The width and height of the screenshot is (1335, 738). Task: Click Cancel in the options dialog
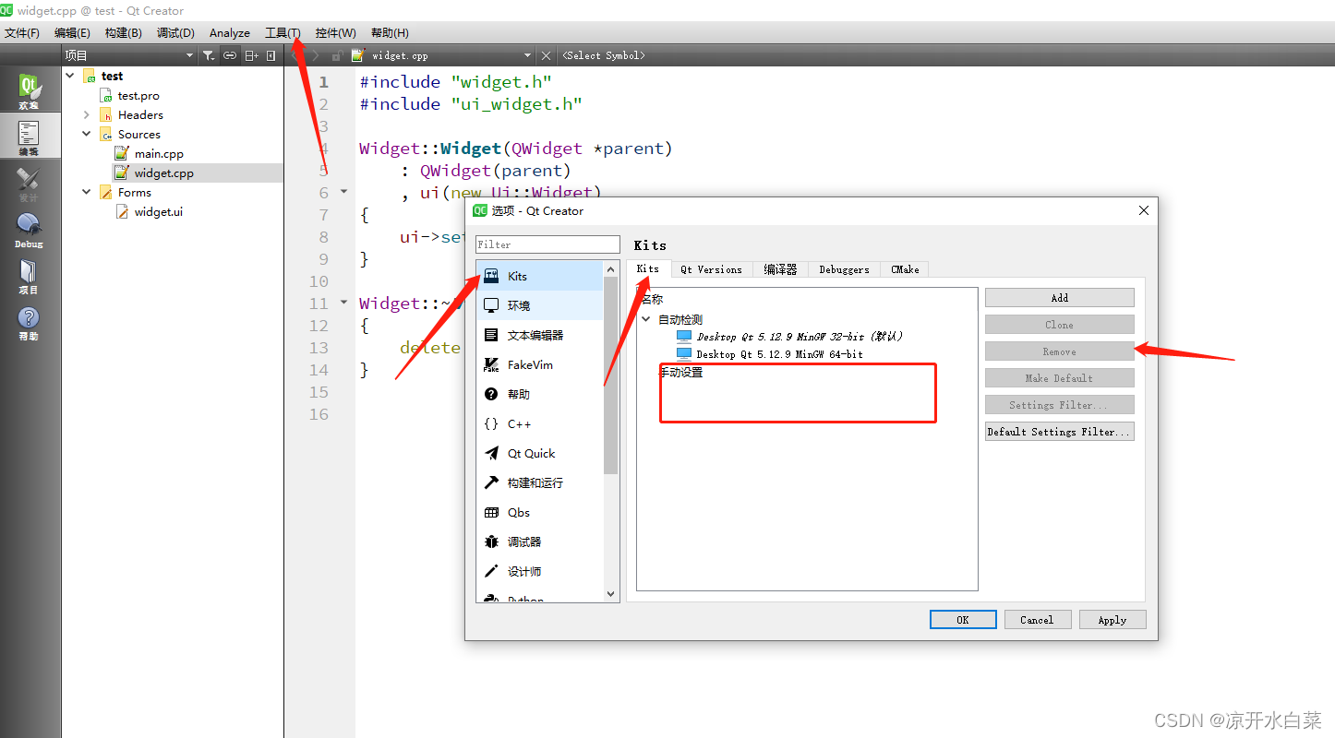click(1038, 620)
